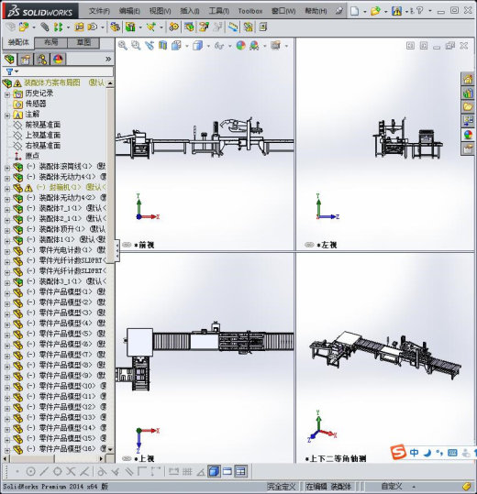Open the Display Style dropdown arrow
The image size is (477, 494).
(x=208, y=46)
